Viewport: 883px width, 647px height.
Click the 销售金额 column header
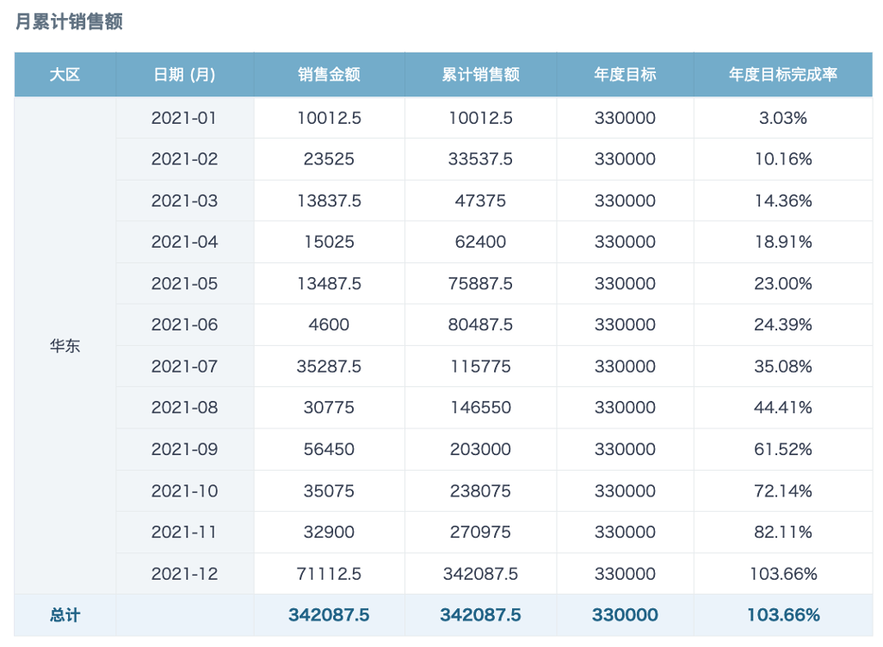[329, 74]
